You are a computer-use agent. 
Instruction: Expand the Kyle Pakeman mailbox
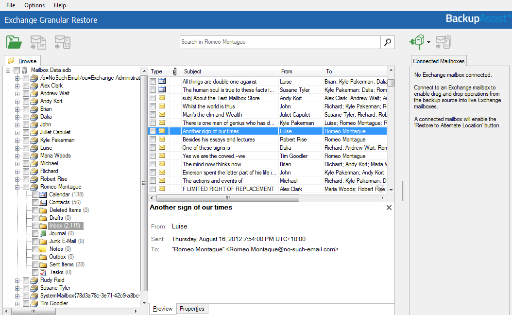click(x=17, y=140)
